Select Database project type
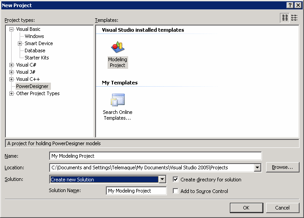 click(35, 50)
